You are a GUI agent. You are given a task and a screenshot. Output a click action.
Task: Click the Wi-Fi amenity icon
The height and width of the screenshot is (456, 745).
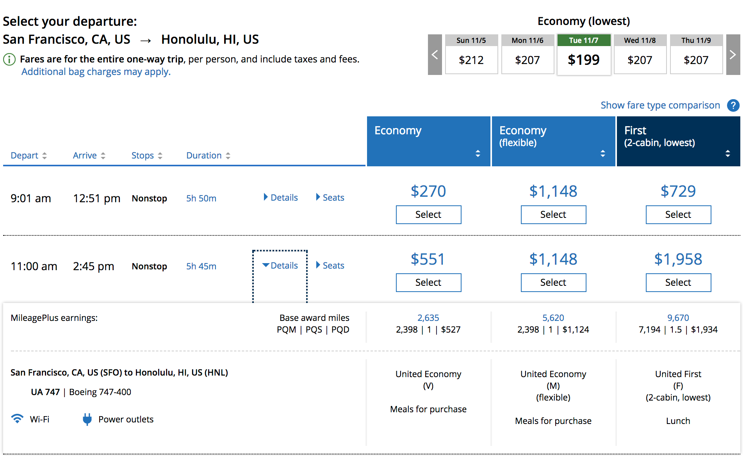pyautogui.click(x=17, y=419)
